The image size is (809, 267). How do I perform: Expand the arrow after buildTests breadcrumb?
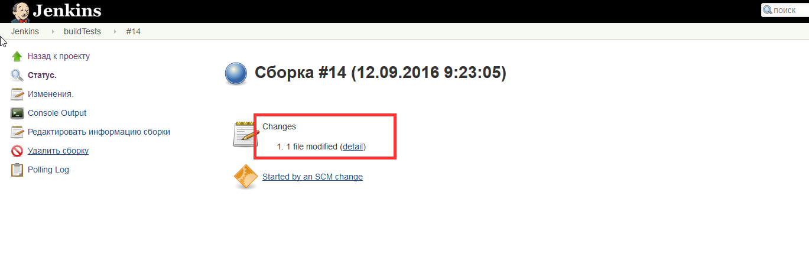coord(114,31)
